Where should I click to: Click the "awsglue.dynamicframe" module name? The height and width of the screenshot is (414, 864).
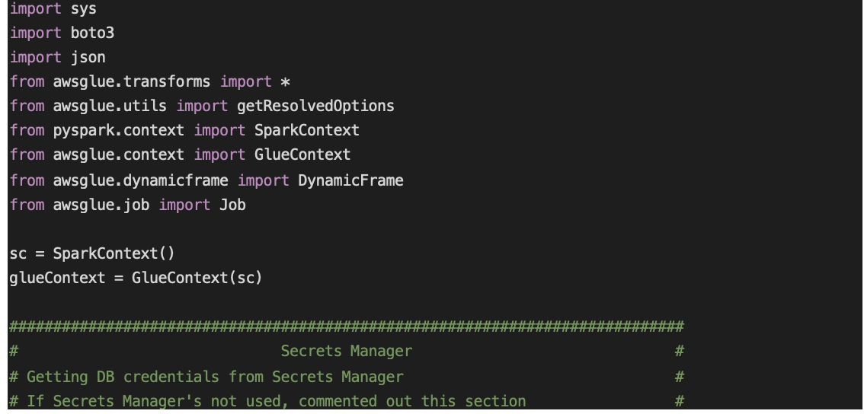point(140,181)
